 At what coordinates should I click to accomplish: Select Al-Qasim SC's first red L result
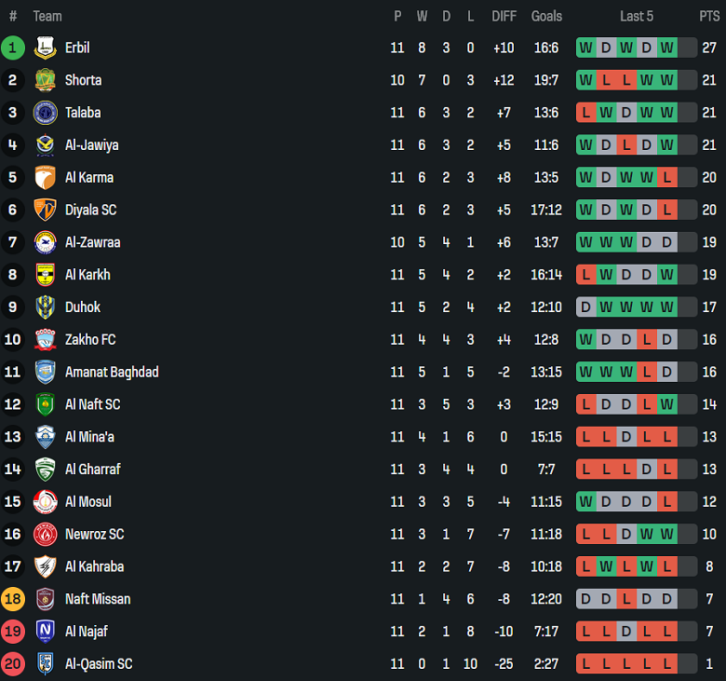[x=586, y=664]
